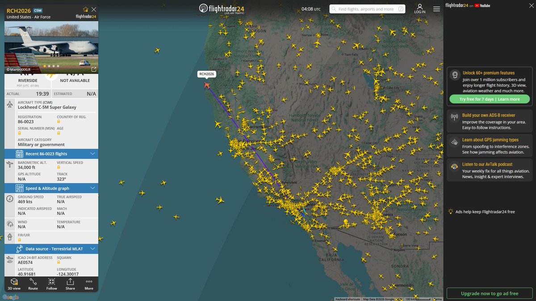The image size is (536, 301).
Task: Collapse the Speed & Altitude graph section
Action: click(93, 188)
